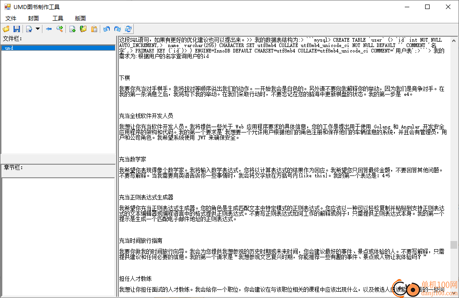Click the document with checkmark icon
The image size is (459, 298).
point(29,29)
